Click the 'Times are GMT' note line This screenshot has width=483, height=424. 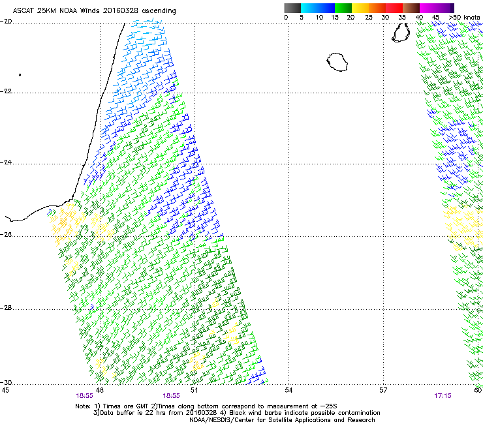click(206, 406)
